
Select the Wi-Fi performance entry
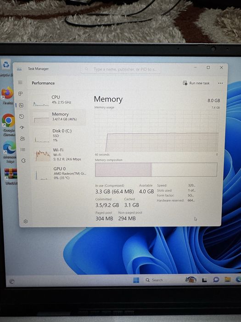click(59, 155)
